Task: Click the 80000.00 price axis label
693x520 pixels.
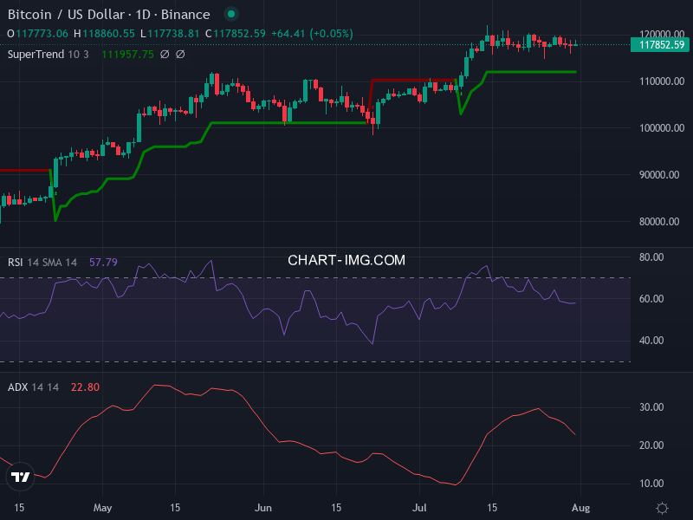Action: (659, 222)
